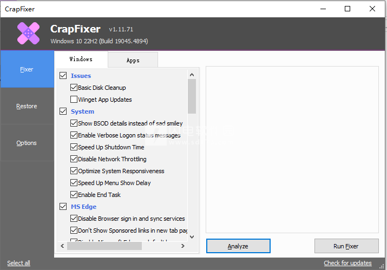Click the vertical scrollbar thumb
Viewport: 387px width, 270px height.
pyautogui.click(x=192, y=96)
